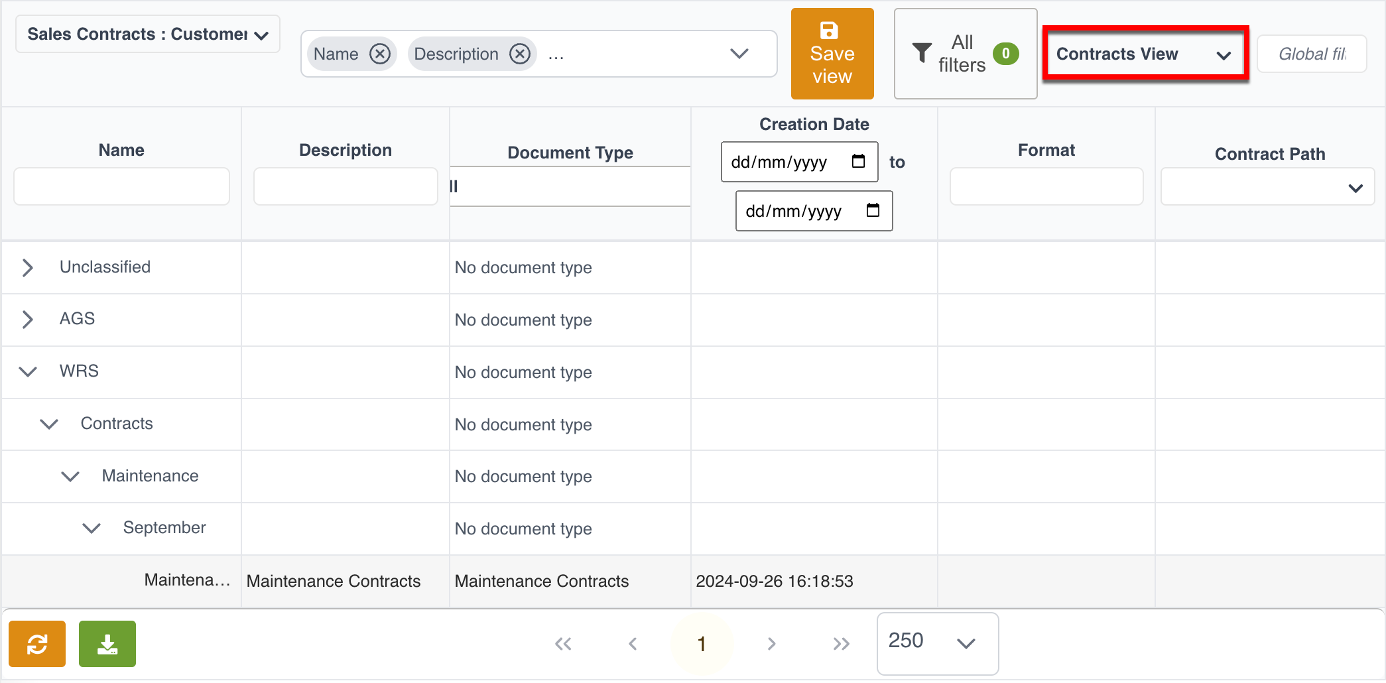1386x683 pixels.
Task: Open calendar picker for end Creation Date
Action: pos(873,211)
